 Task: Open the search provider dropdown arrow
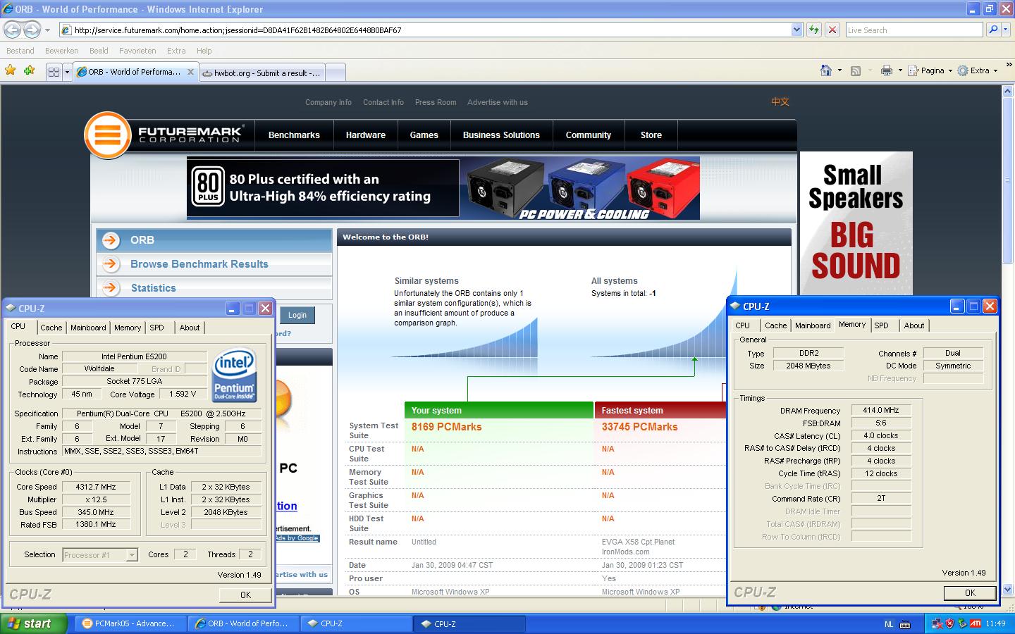click(1007, 30)
